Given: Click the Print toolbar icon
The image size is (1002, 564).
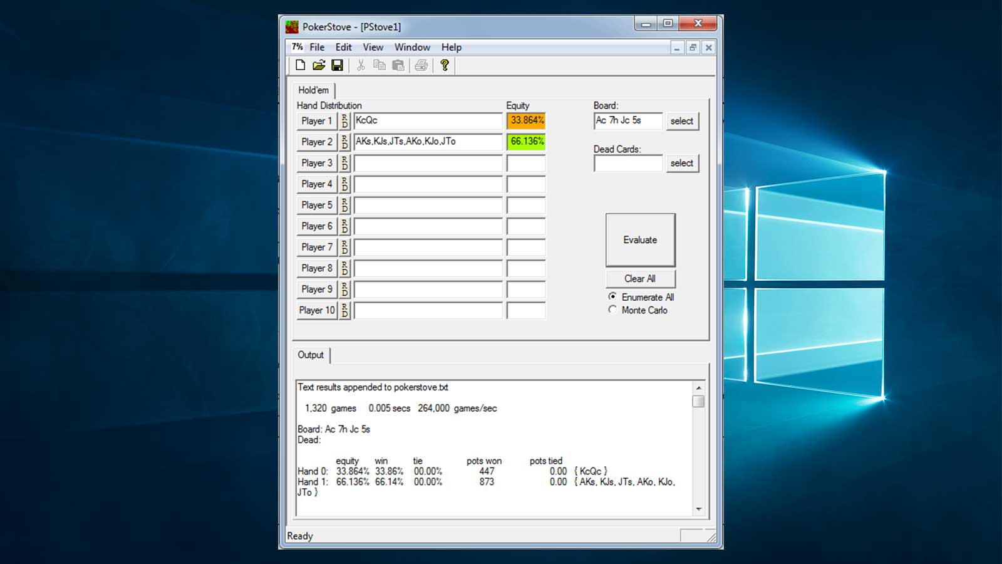Looking at the screenshot, I should [421, 65].
